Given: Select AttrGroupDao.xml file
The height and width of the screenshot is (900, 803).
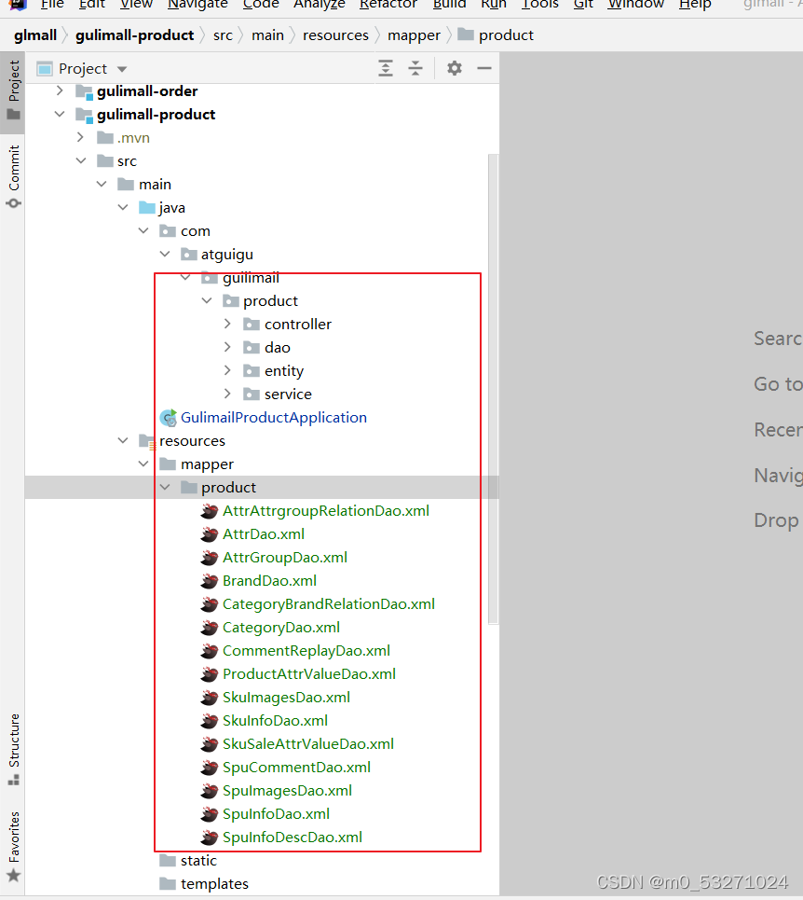Looking at the screenshot, I should pos(285,557).
